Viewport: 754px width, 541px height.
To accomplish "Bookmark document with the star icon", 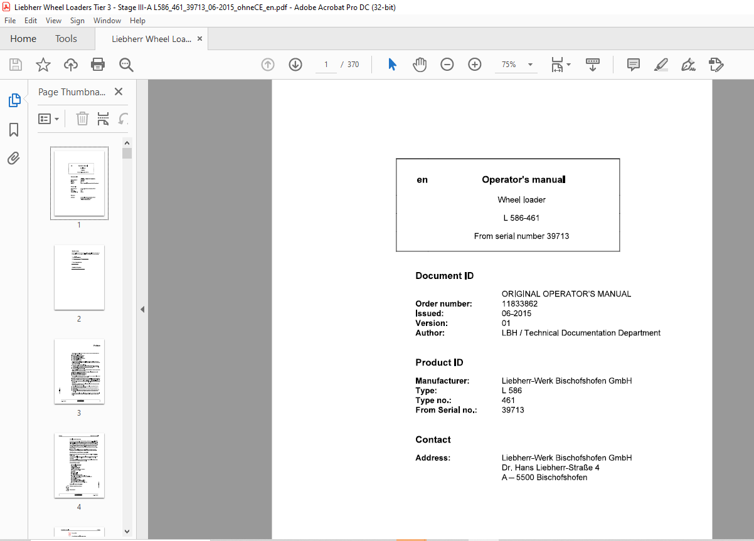I will click(43, 65).
